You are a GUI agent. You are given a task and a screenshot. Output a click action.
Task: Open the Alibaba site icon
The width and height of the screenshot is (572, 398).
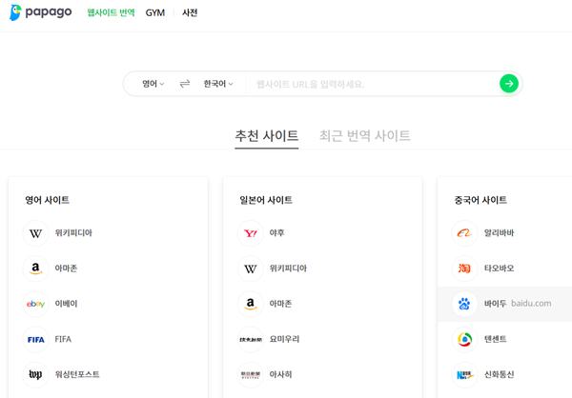[465, 233]
